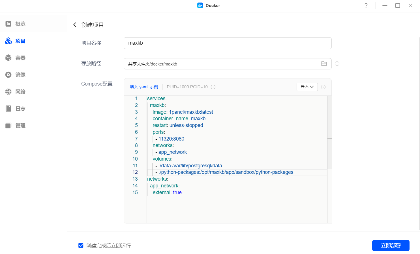The height and width of the screenshot is (254, 420).
Task: Click the 填入 yaml 示例 link
Action: click(144, 87)
